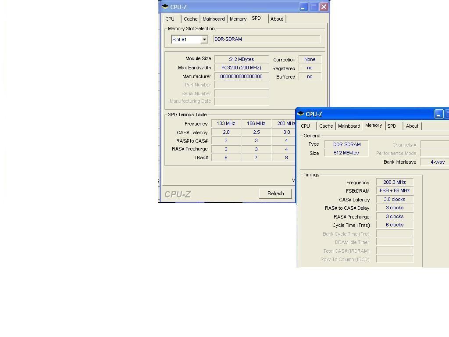This screenshot has width=449, height=337.
Task: Open the About tab in the SPD window
Action: click(x=277, y=19)
